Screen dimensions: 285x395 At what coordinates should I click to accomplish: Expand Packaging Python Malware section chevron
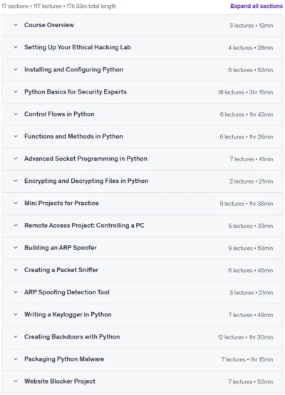(16, 359)
